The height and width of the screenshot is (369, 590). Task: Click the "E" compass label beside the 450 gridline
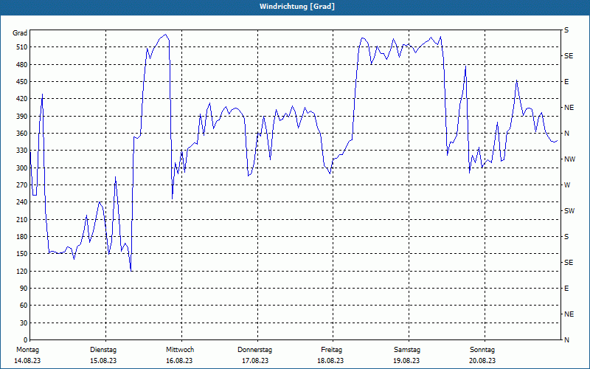566,82
